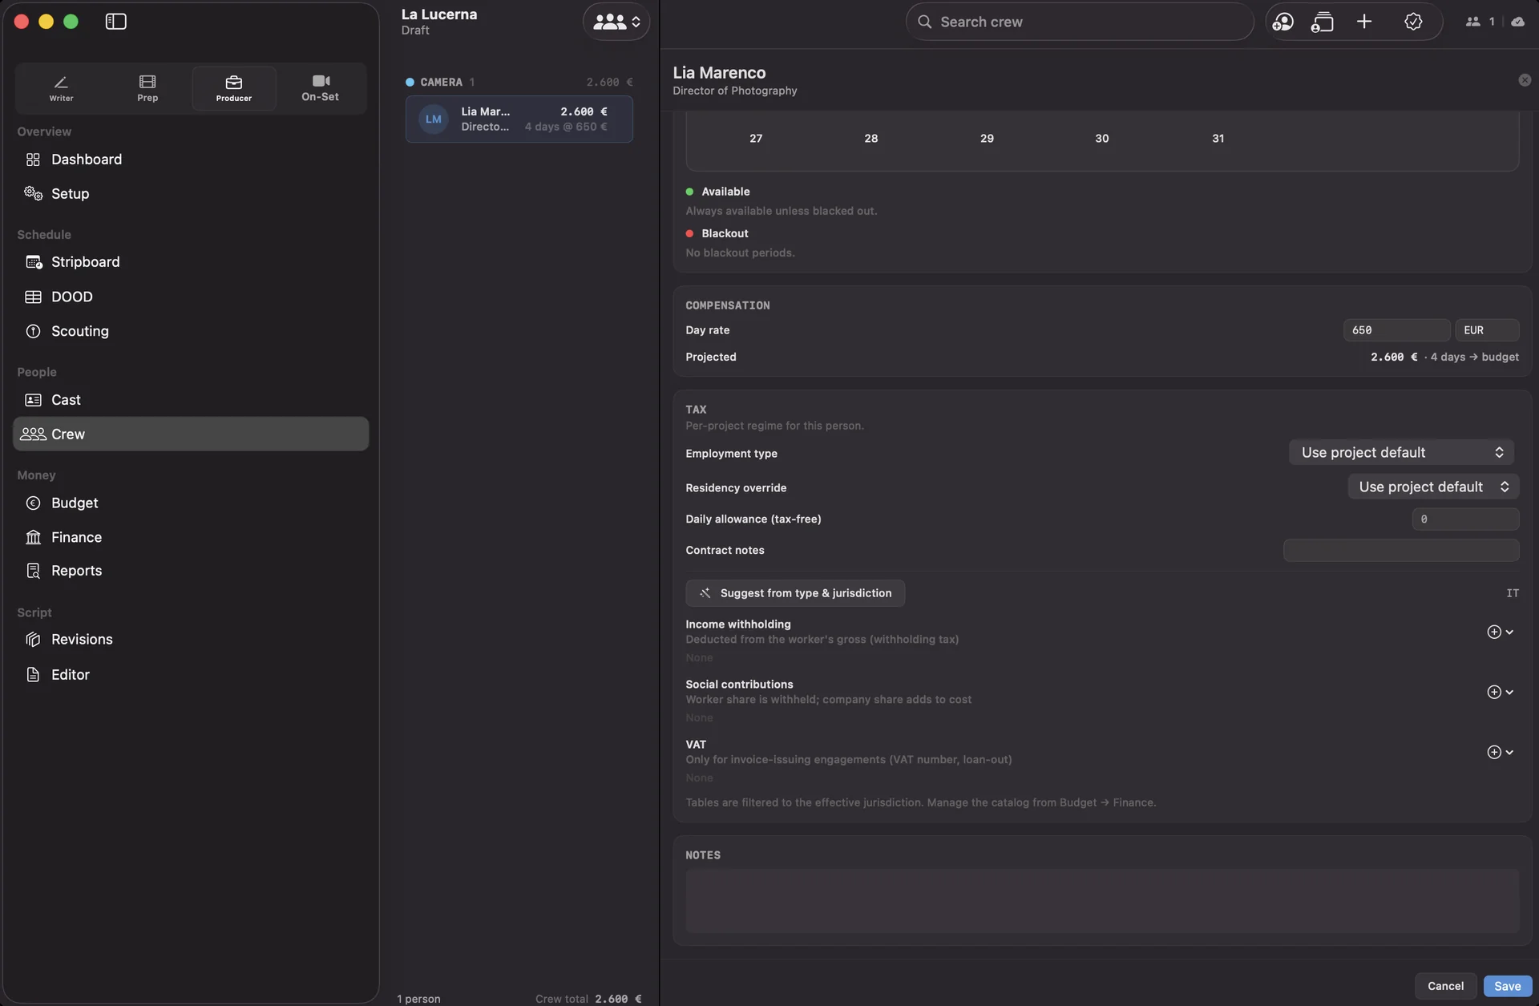This screenshot has width=1539, height=1006.
Task: Select Crew in sidebar
Action: [191, 434]
